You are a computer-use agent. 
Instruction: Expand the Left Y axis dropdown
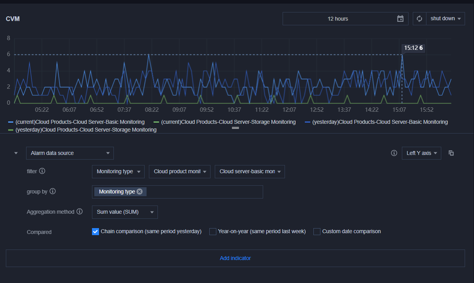point(421,153)
